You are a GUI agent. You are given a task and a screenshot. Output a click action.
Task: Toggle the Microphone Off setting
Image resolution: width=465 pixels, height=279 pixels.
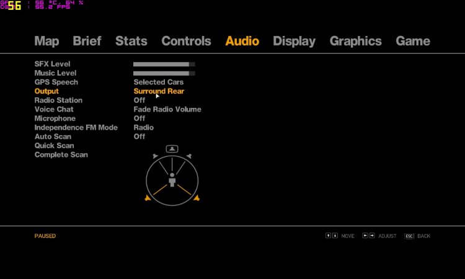[x=139, y=118]
